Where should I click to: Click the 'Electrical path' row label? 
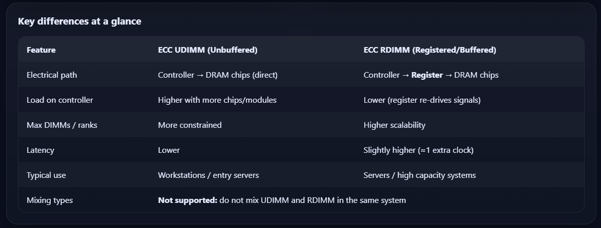point(52,75)
